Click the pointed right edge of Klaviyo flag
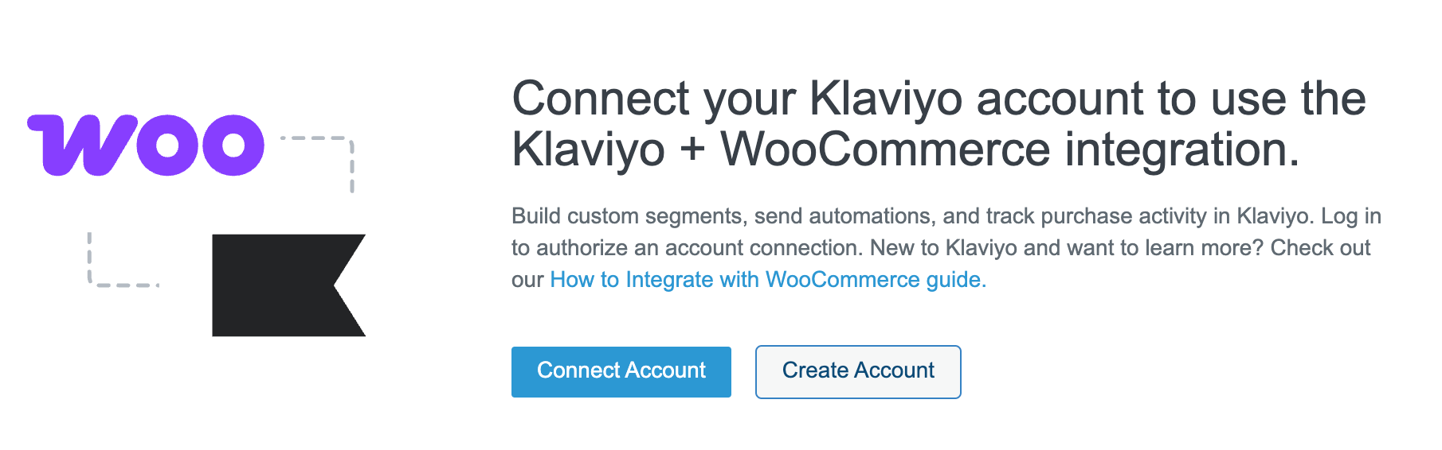The image size is (1442, 450). tap(349, 285)
